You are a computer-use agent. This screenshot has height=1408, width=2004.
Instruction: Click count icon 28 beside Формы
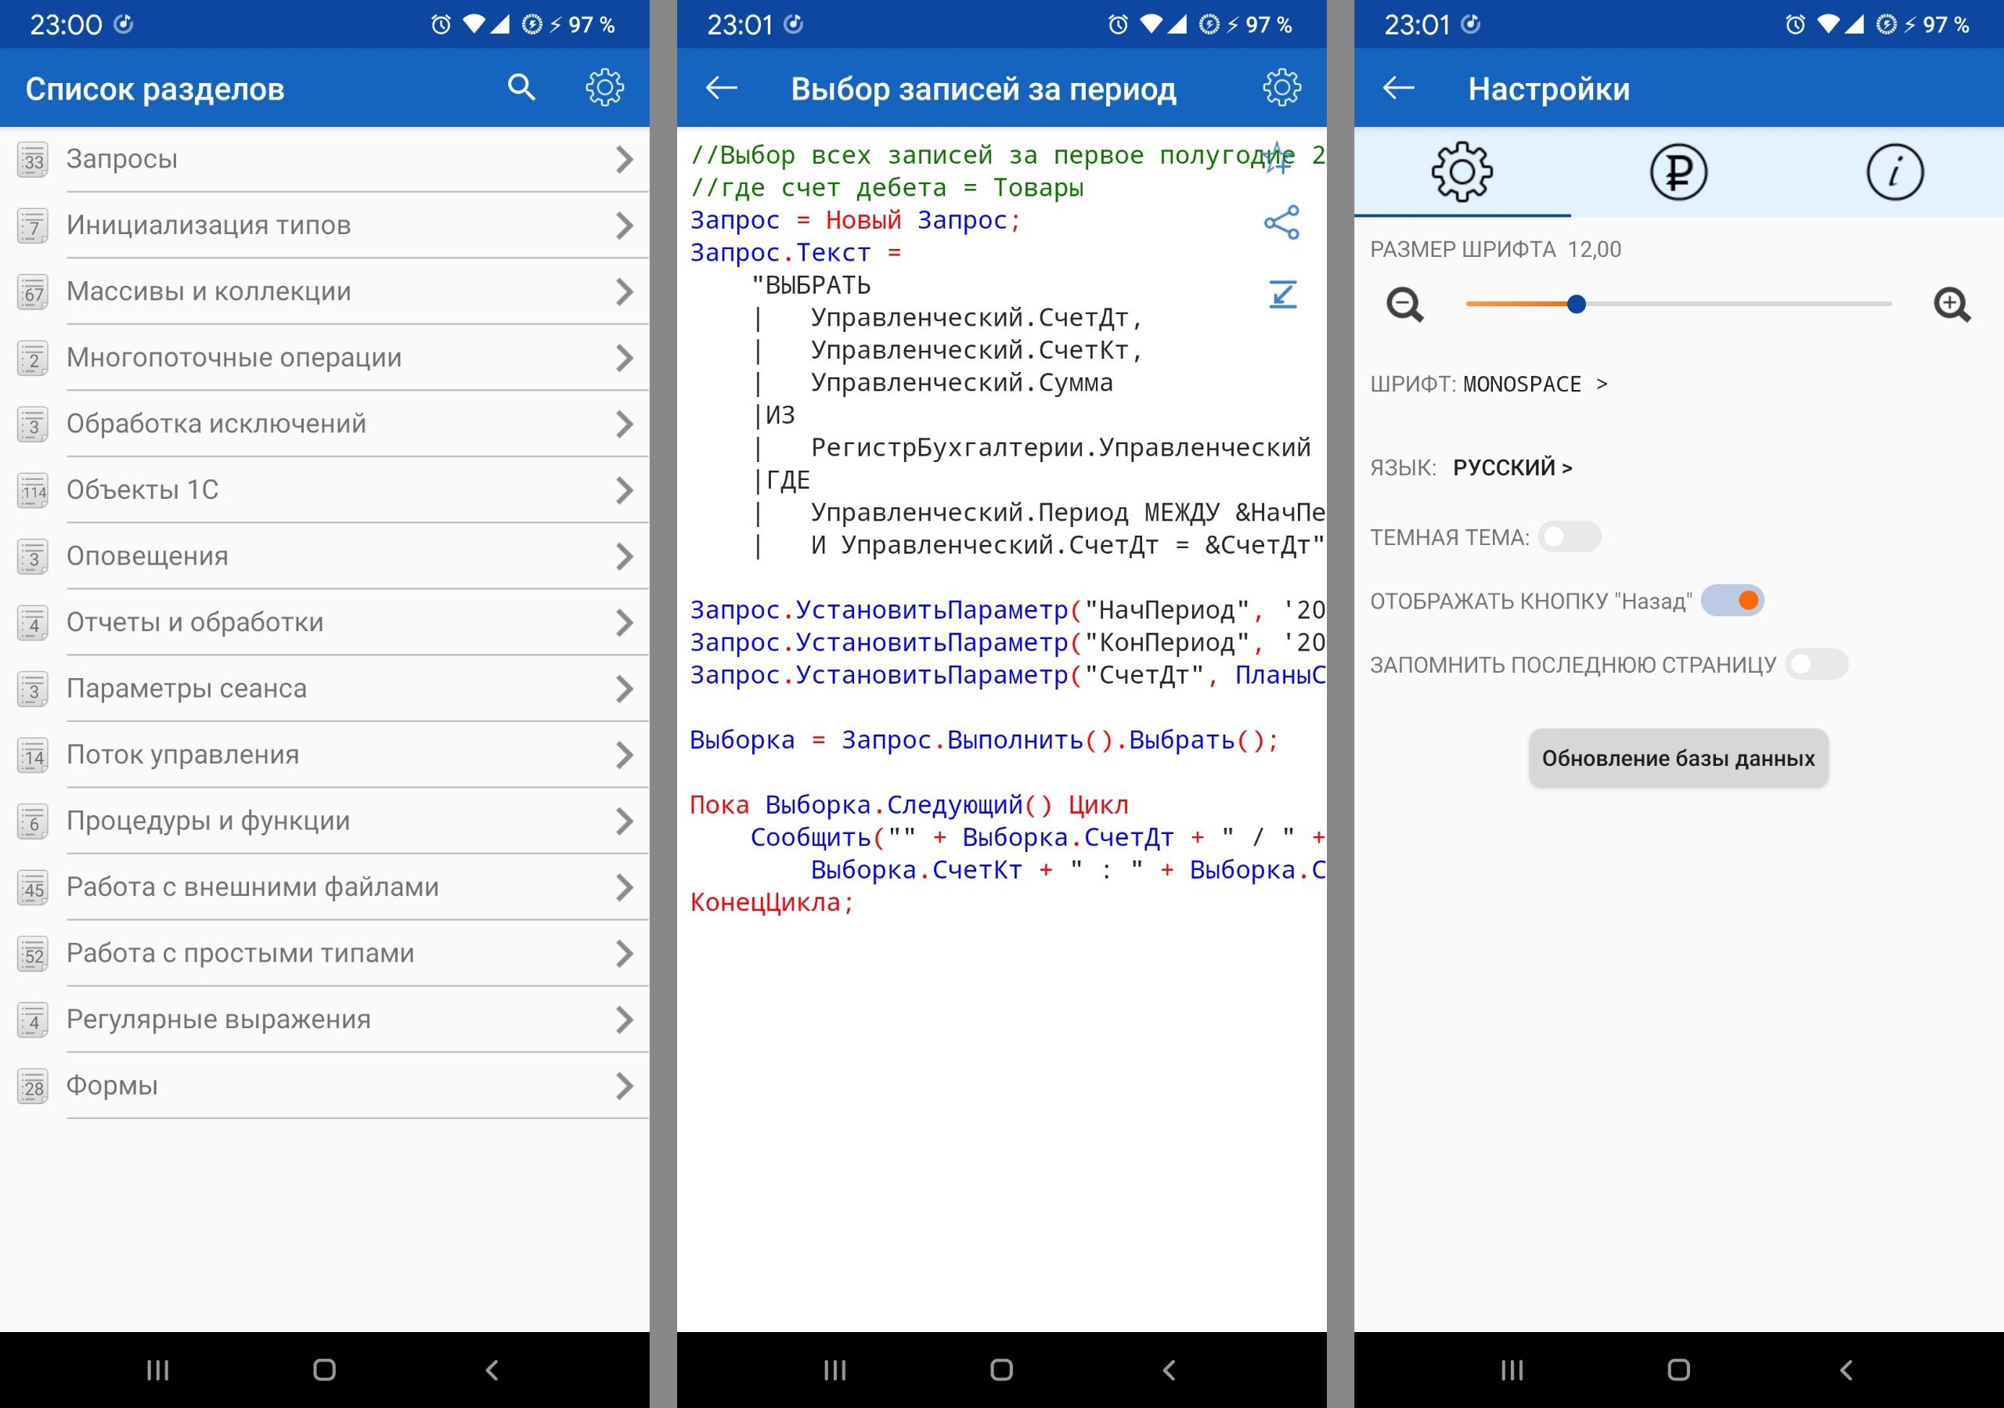tap(33, 1087)
